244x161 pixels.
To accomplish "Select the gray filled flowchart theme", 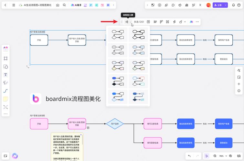I will tap(118, 50).
